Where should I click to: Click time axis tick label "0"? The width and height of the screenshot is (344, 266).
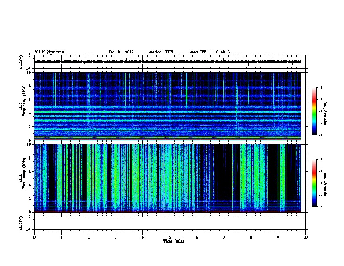[x=34, y=237]
